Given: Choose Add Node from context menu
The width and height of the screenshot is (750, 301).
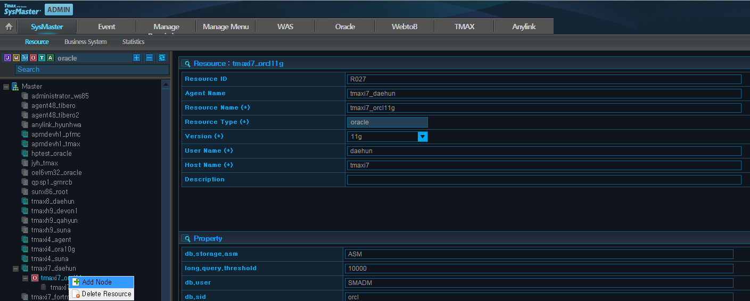Looking at the screenshot, I should [96, 282].
